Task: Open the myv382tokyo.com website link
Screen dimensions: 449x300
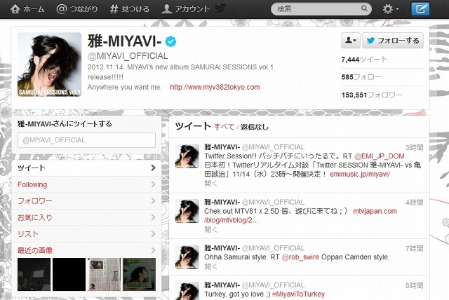Action: [215, 87]
